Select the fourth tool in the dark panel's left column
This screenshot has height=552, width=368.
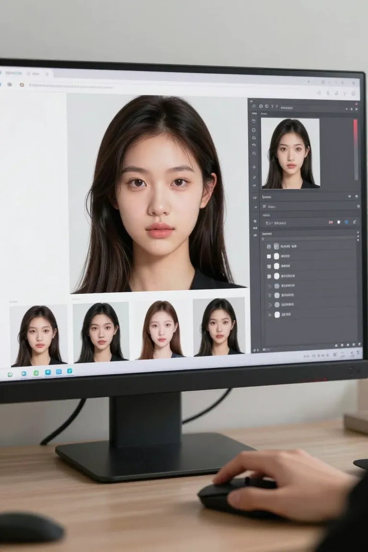pos(254,145)
